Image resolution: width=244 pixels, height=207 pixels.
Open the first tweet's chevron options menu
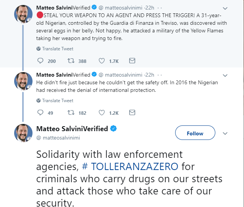coord(225,8)
